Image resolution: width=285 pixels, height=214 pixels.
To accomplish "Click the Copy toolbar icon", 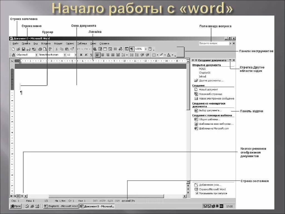I will [62, 49].
